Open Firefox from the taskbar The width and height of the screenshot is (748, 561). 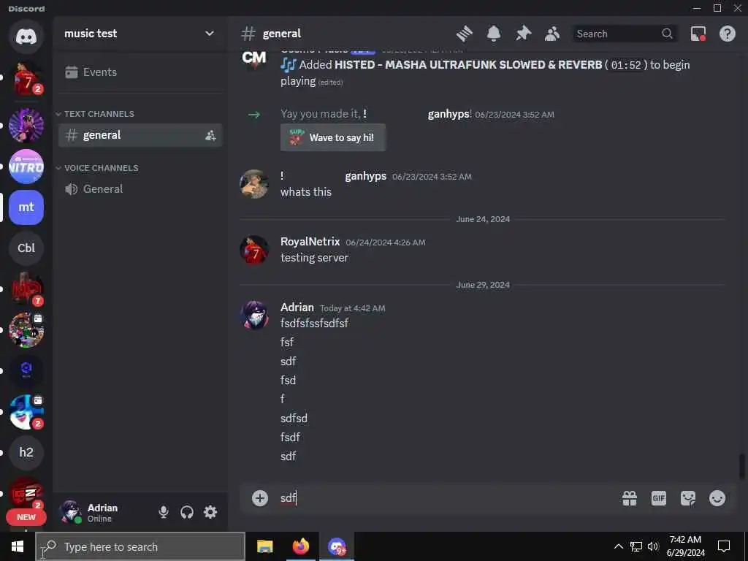(300, 546)
